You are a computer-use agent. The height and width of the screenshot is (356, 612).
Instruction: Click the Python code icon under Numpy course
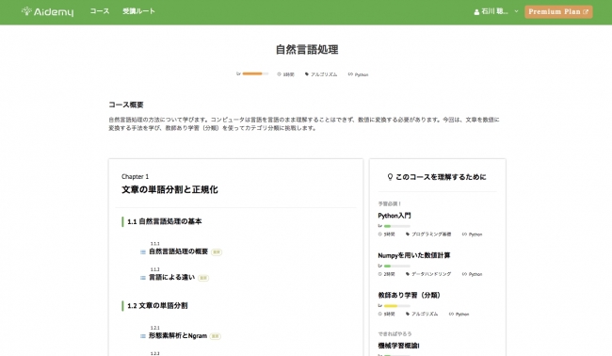click(464, 274)
